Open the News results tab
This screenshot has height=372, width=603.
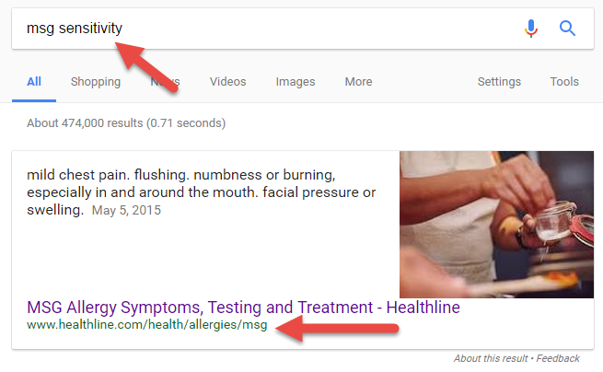coord(165,82)
